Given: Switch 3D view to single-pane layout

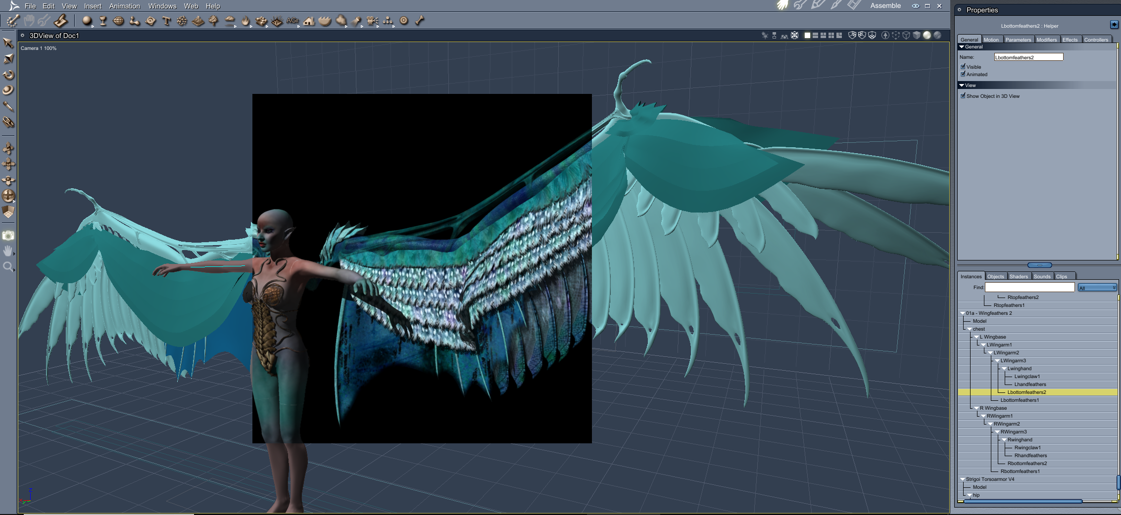Looking at the screenshot, I should (807, 36).
